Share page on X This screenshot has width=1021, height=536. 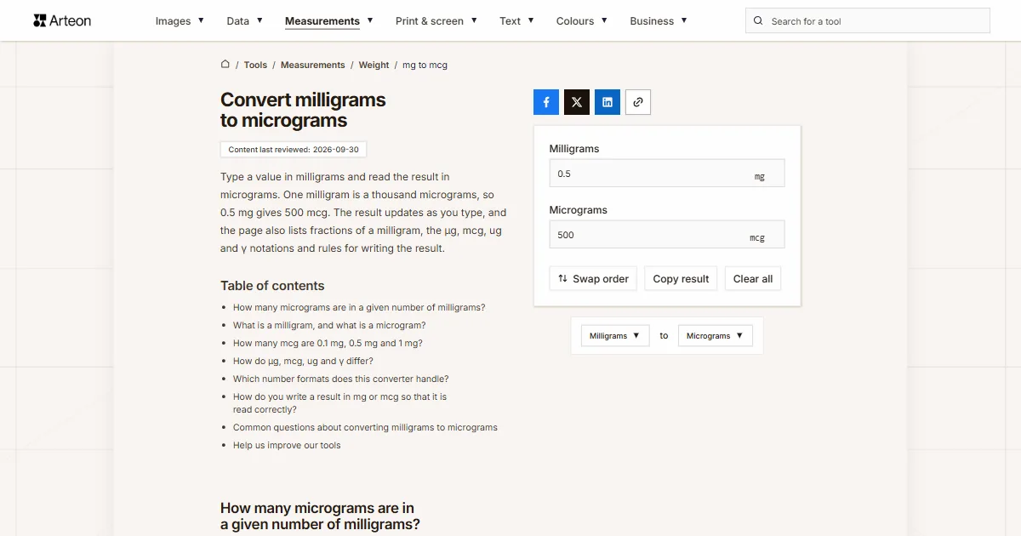(577, 102)
